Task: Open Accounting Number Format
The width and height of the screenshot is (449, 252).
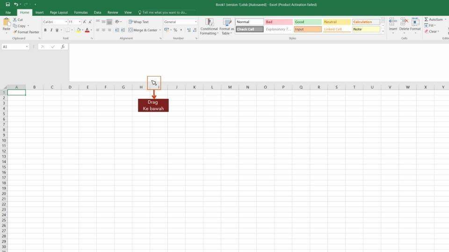Action: (x=167, y=30)
